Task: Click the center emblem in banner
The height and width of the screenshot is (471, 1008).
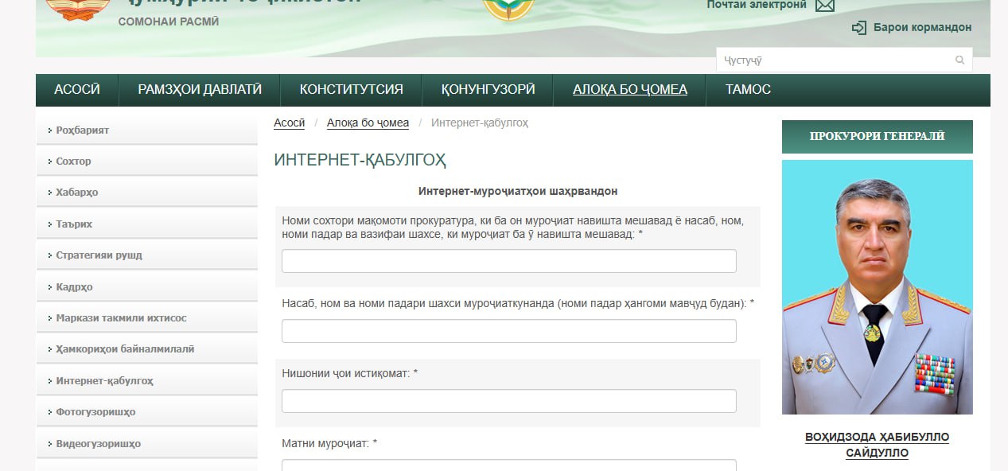Action: pos(508,10)
